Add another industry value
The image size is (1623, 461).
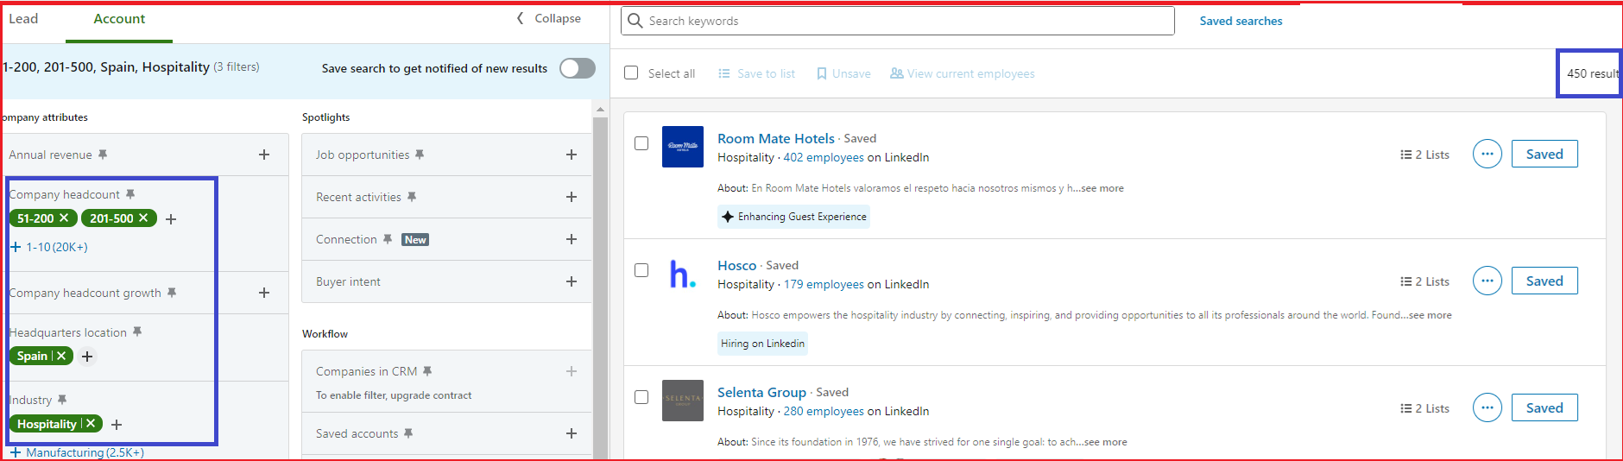117,425
